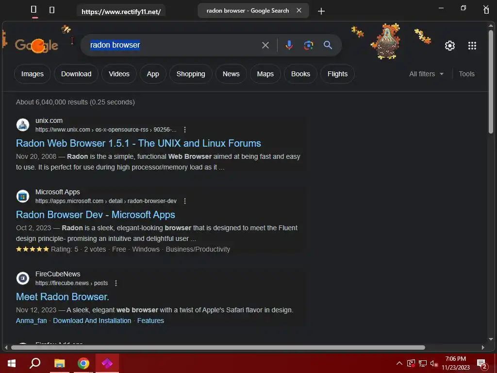Close the radon browser Google Search tab
This screenshot has height=373, width=497.
tap(299, 11)
